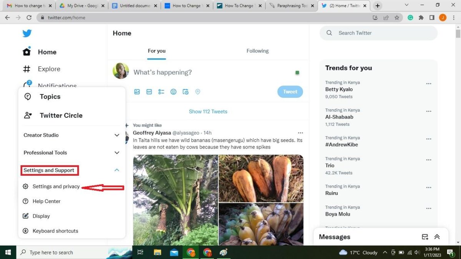The height and width of the screenshot is (259, 461).
Task: Open Display menu item
Action: (x=41, y=216)
